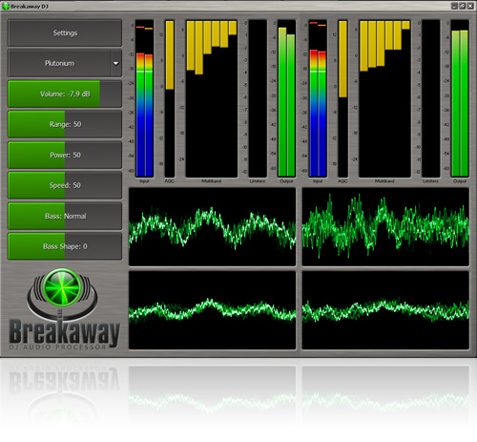Minimize the Breakaway DJ window
The height and width of the screenshot is (442, 477).
point(454,6)
